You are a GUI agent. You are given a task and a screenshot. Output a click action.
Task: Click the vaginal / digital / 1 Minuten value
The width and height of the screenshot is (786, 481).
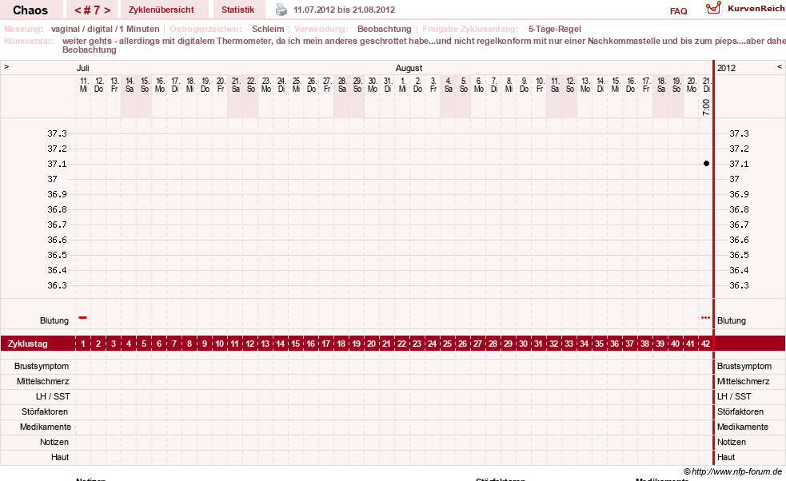pyautogui.click(x=106, y=29)
